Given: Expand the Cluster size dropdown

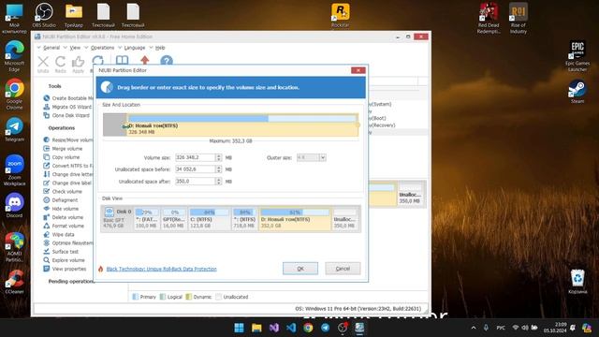Looking at the screenshot, I should [323, 157].
